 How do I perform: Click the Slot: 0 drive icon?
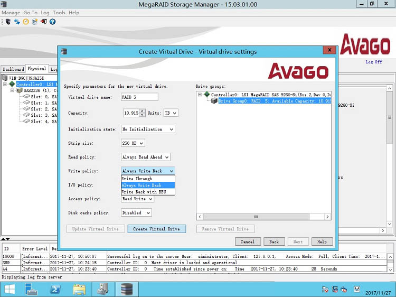(x=26, y=97)
